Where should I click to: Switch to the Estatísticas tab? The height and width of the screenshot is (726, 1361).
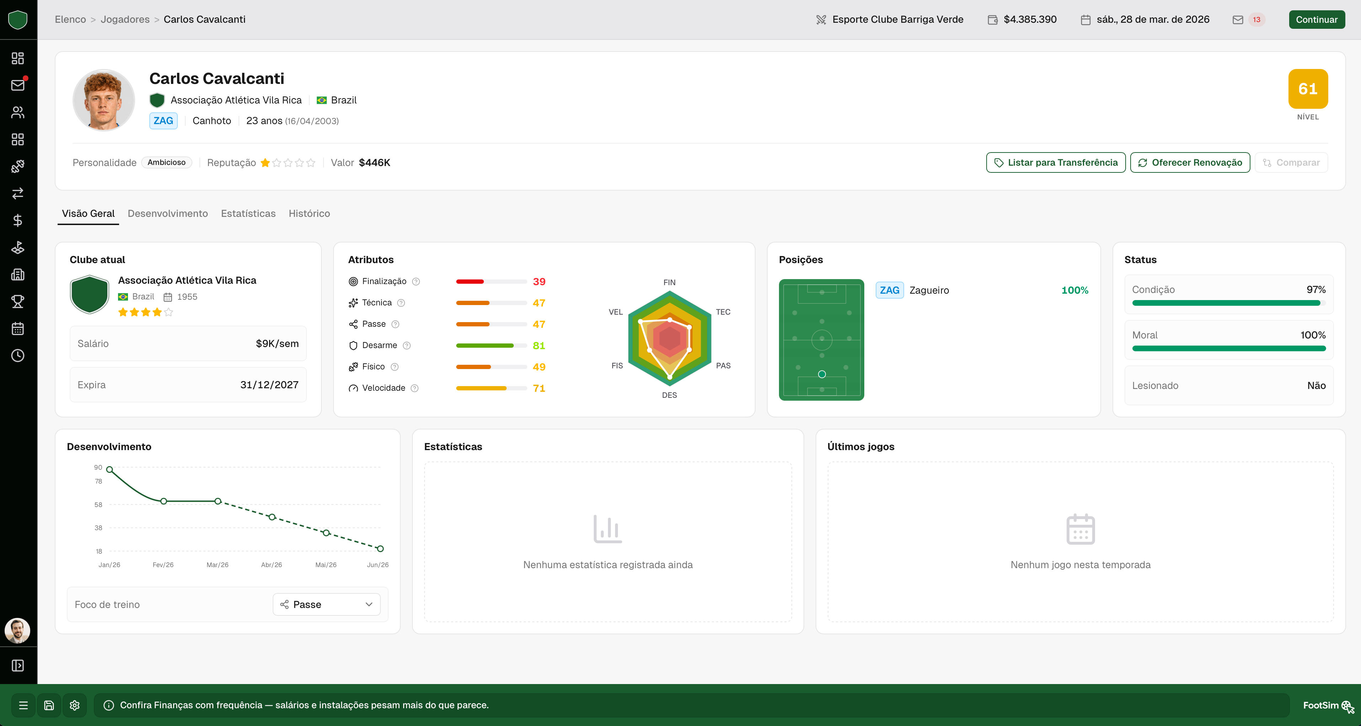pos(248,213)
